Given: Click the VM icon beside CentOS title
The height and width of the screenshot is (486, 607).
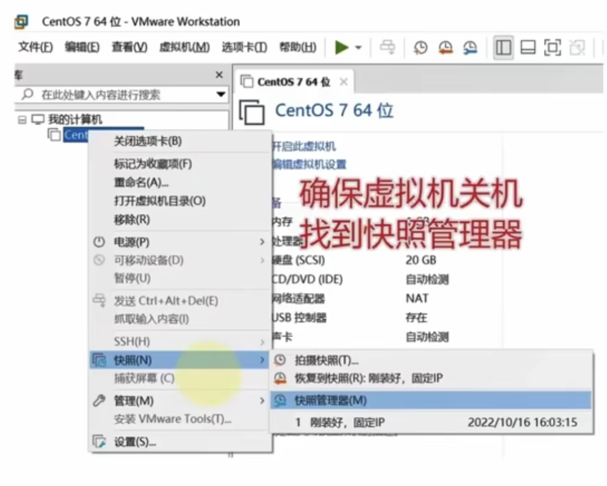Looking at the screenshot, I should pos(252,112).
